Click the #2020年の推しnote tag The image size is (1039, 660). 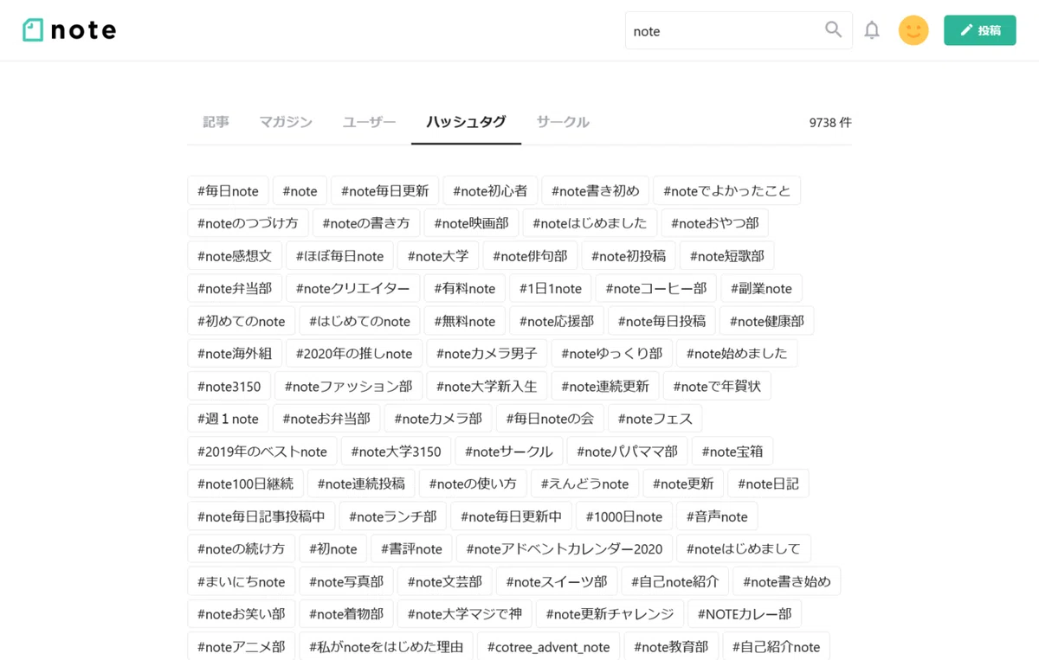coord(354,353)
